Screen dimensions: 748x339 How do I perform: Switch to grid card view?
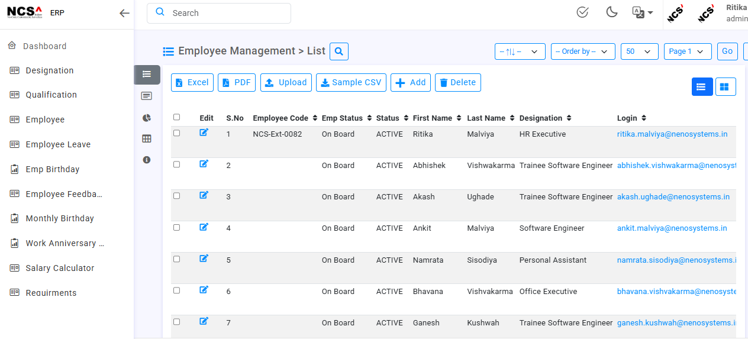(725, 86)
